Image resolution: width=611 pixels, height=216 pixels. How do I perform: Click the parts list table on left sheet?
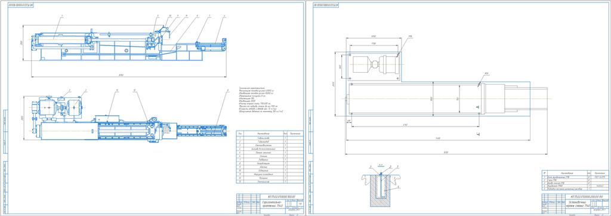click(x=269, y=157)
